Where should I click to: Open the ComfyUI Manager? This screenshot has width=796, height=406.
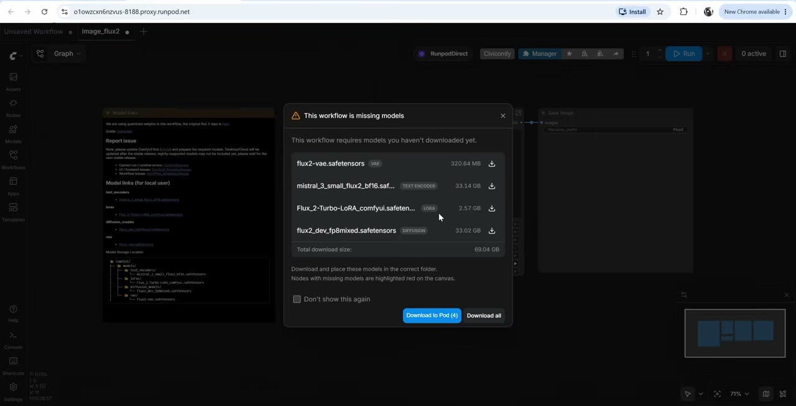(x=539, y=54)
